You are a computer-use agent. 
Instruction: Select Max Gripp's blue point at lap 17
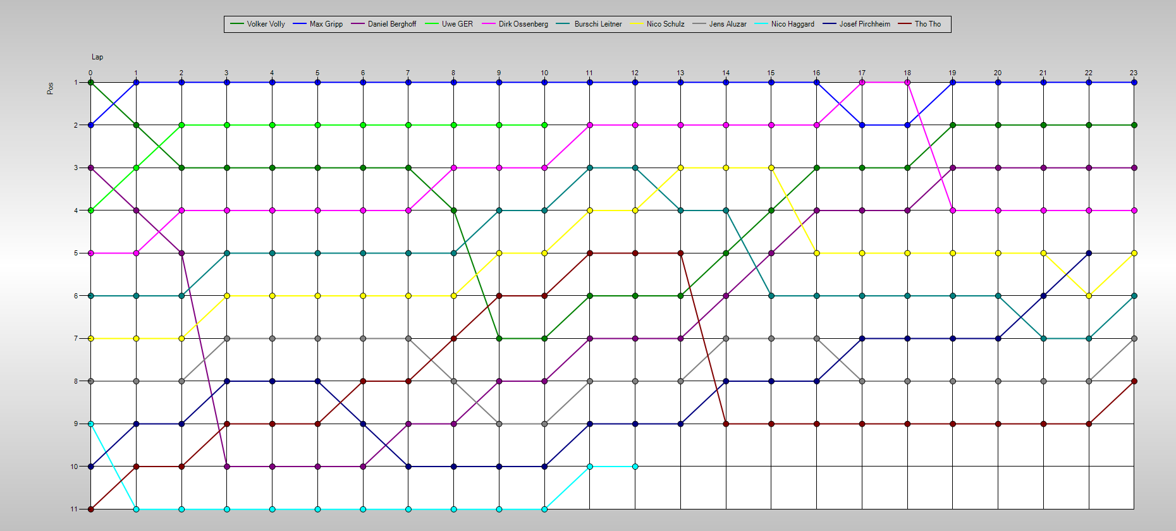coord(862,125)
